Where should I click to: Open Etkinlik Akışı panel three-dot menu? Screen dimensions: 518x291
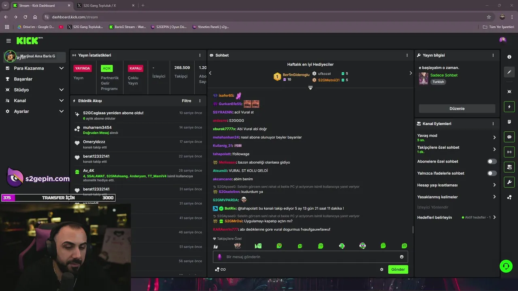pyautogui.click(x=200, y=101)
